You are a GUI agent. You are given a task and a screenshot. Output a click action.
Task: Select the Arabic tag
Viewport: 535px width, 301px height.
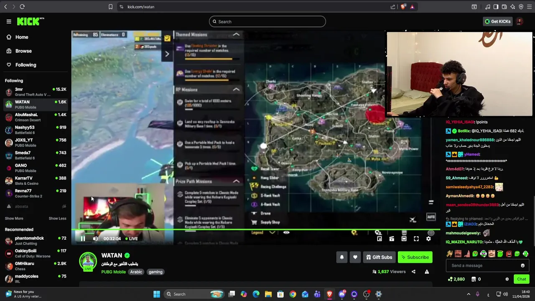tap(136, 272)
